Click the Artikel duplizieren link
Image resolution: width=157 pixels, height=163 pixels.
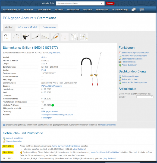tap(130, 65)
